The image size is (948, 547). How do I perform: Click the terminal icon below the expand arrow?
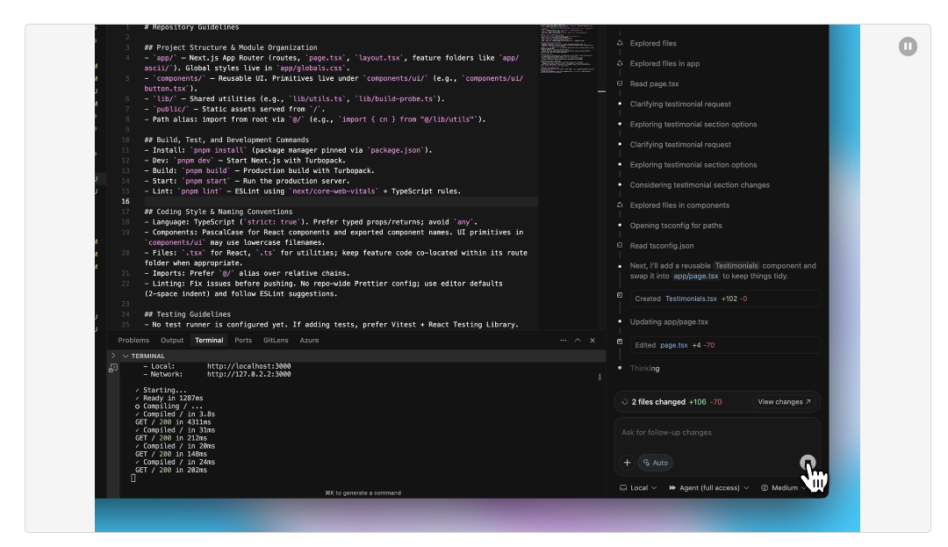coord(113,368)
